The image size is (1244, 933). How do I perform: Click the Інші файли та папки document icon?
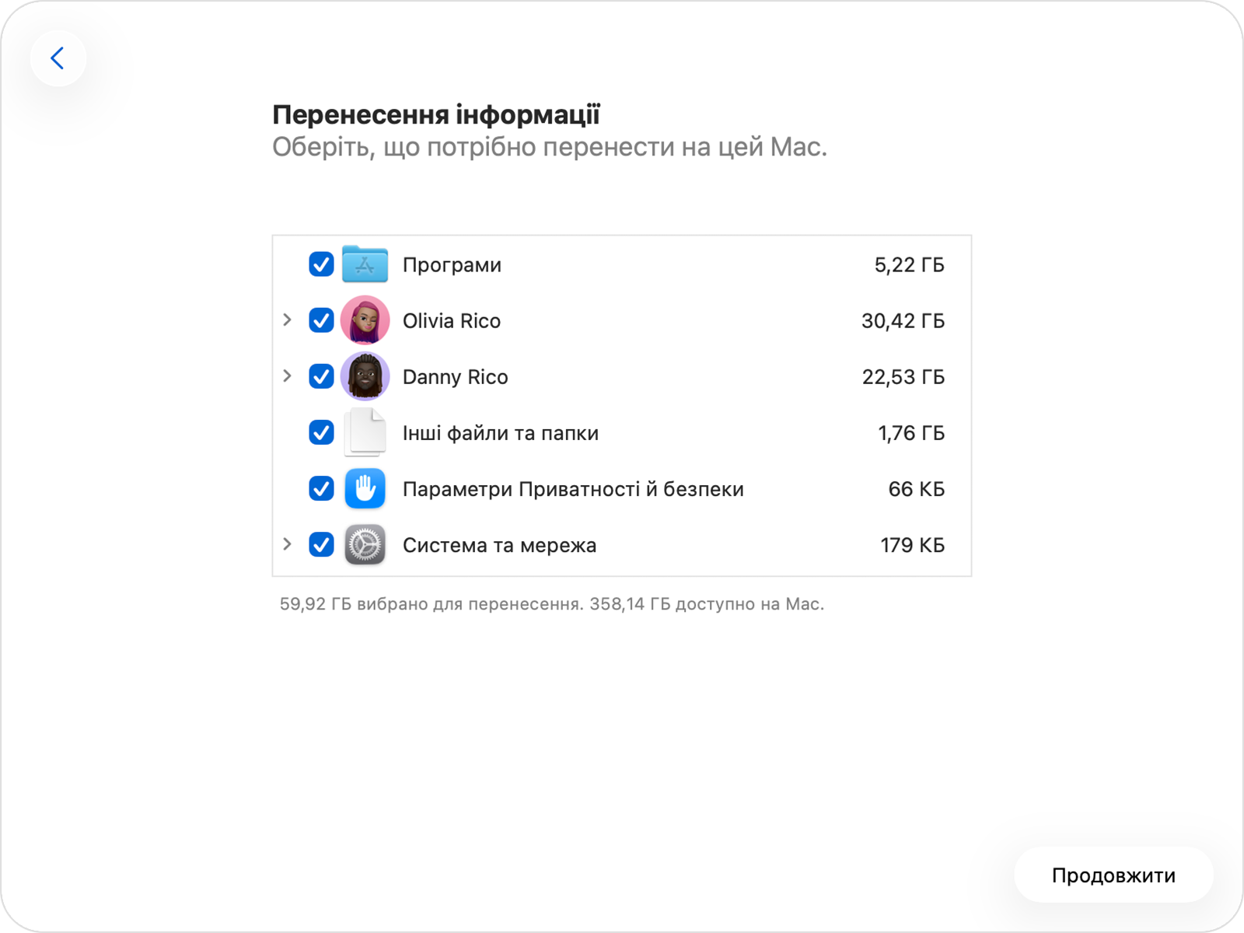click(365, 432)
